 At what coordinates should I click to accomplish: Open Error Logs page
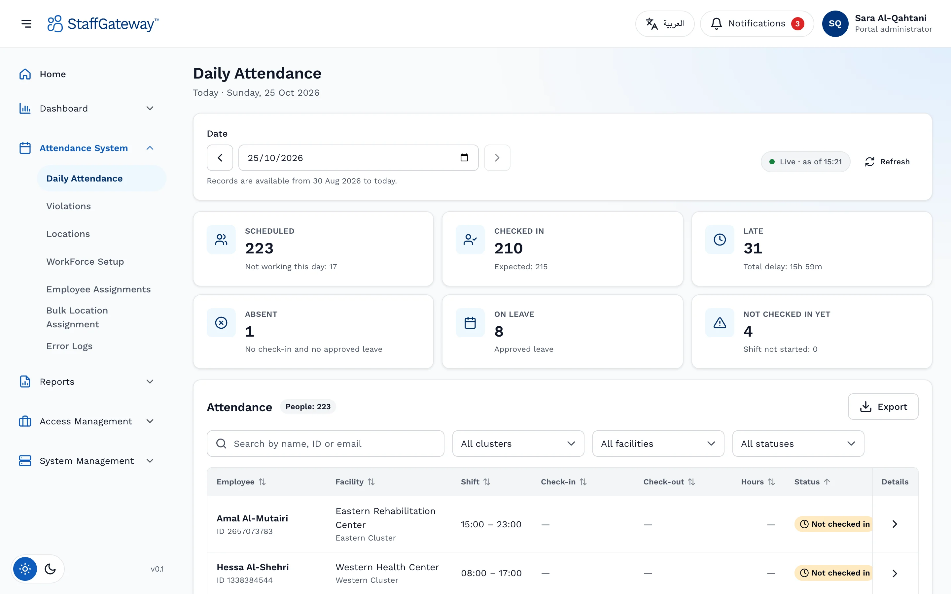coord(69,346)
